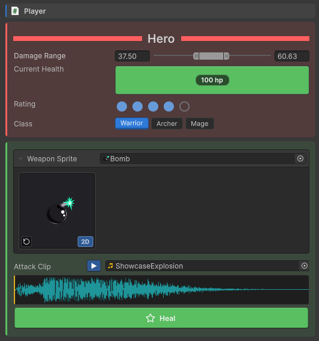This screenshot has width=319, height=341.
Task: Click the Damage Range slider left handle
Action: 196,56
